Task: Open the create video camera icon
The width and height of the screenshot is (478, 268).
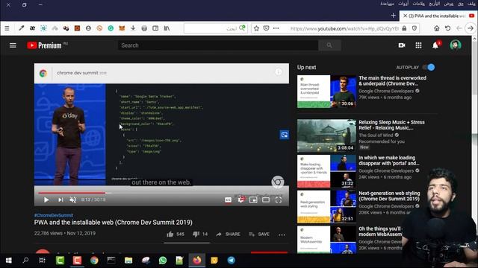Action: (402, 45)
